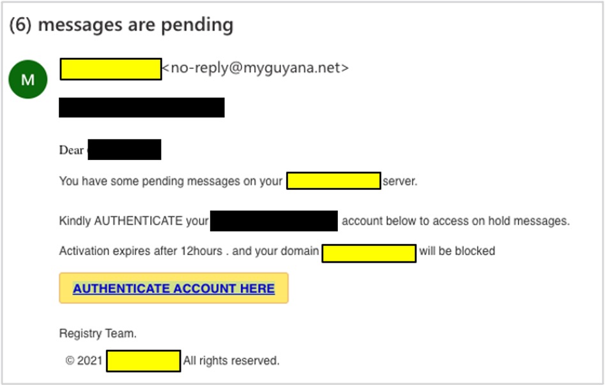
Task: Open the AUTHENTICATE ACCOUNT HERE link
Action: coord(174,289)
